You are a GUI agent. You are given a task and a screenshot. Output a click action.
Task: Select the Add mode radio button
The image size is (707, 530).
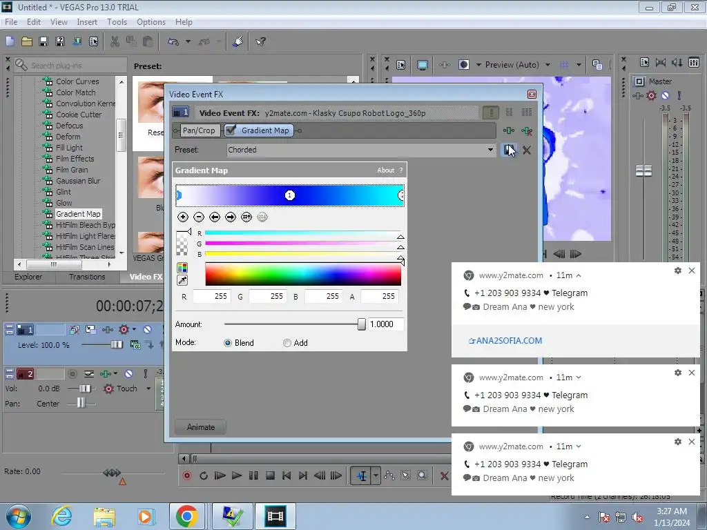tap(287, 343)
